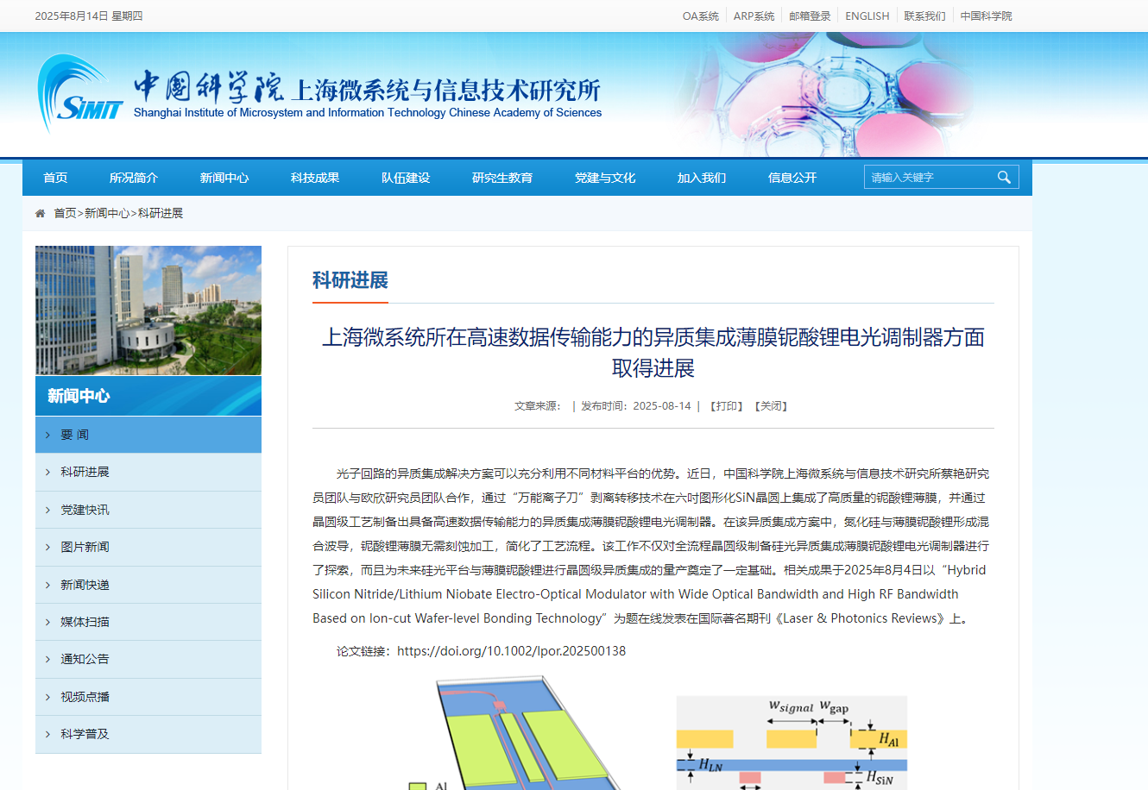
Task: Select 要闻 in the sidebar list
Action: [x=148, y=435]
